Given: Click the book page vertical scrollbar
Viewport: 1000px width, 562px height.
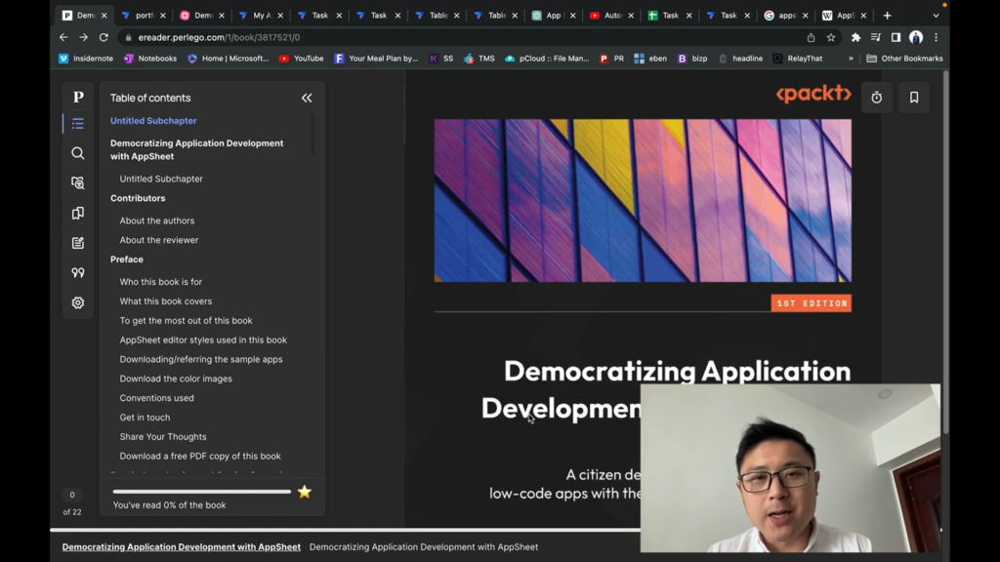Looking at the screenshot, I should 945,255.
